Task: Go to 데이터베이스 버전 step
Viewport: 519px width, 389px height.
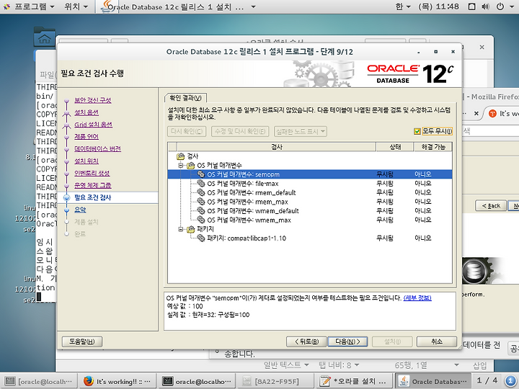Action: 97,149
